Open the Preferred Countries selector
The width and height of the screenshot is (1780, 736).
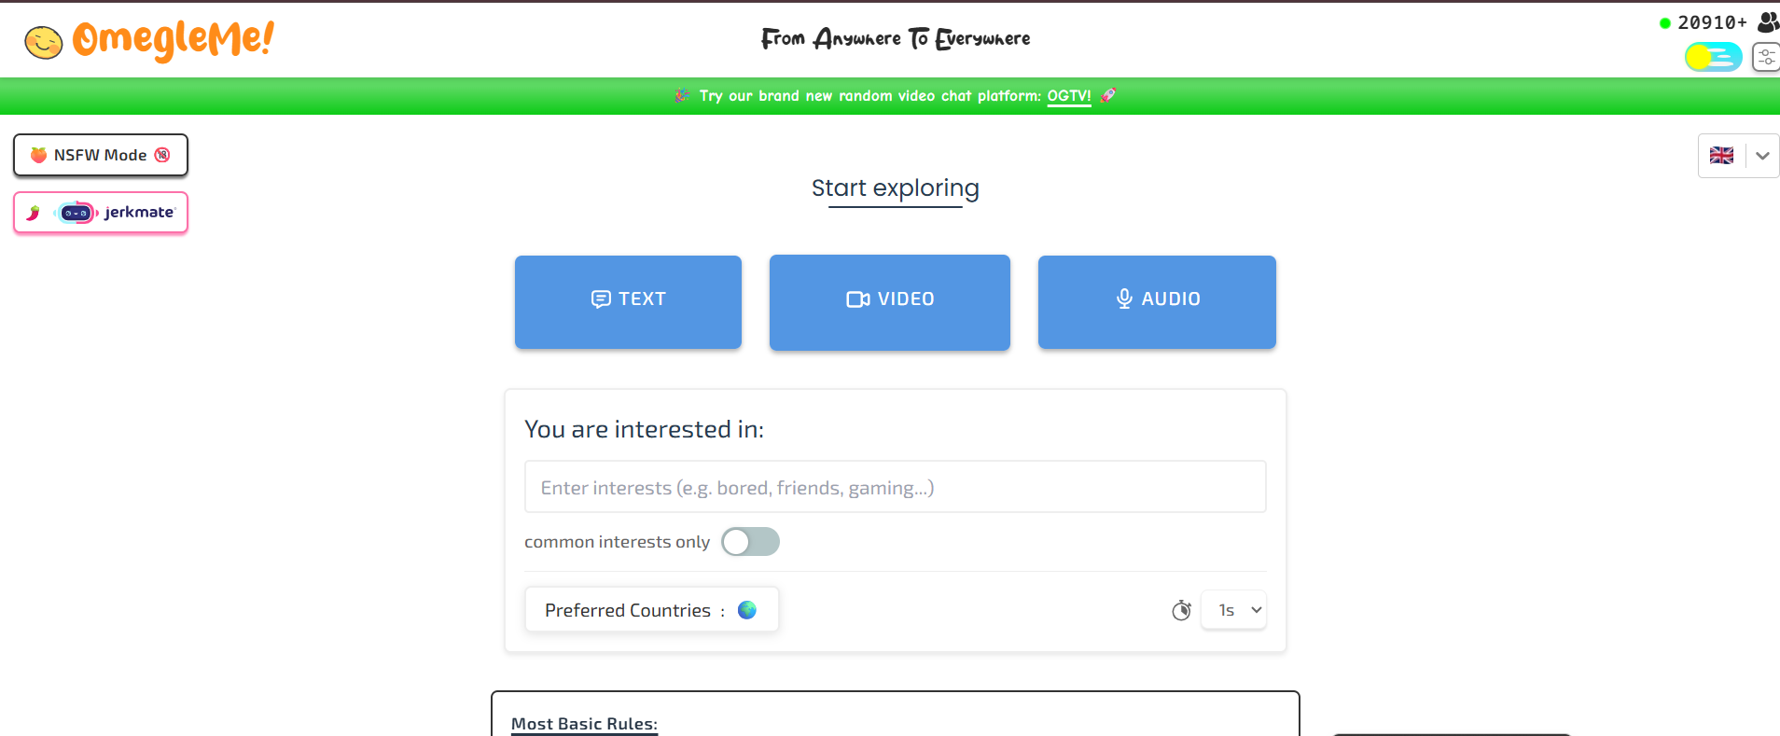[x=651, y=610]
